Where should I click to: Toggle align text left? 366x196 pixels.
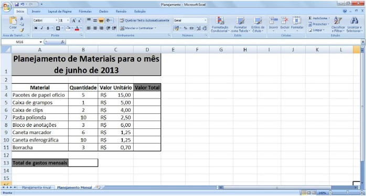89,28
